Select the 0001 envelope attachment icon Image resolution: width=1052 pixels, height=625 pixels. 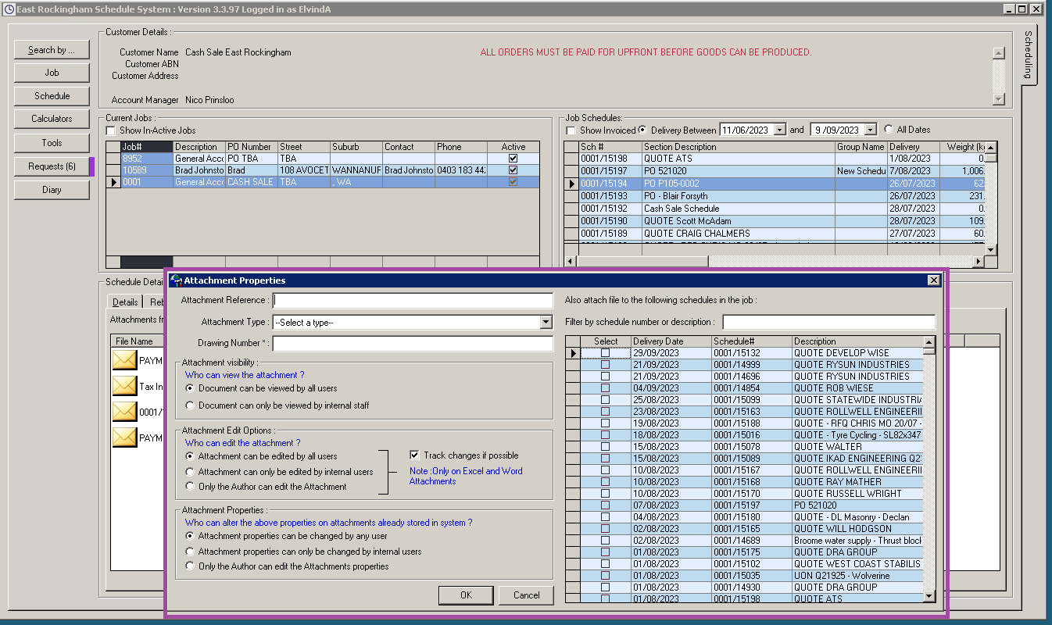[125, 412]
